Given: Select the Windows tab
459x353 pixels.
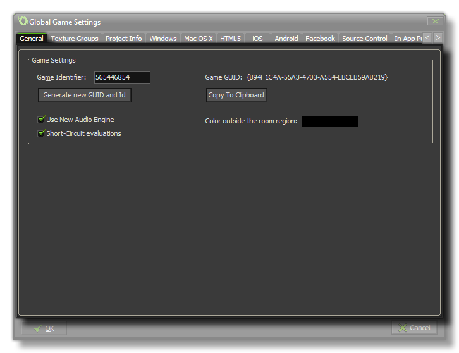Looking at the screenshot, I should click(x=163, y=39).
